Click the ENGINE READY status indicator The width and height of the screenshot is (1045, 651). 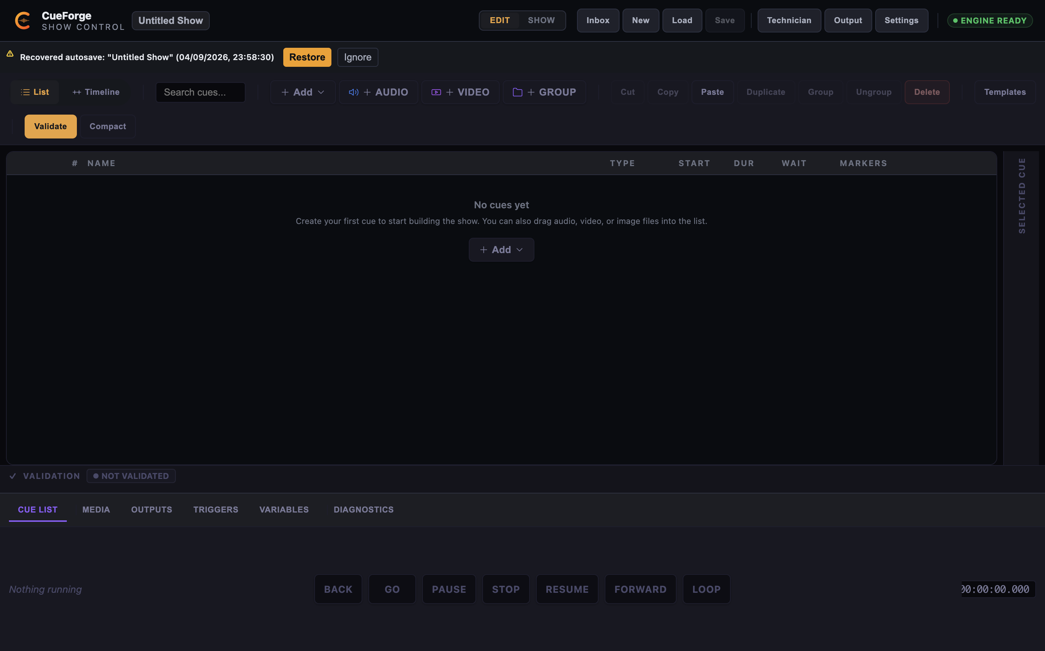pos(990,21)
